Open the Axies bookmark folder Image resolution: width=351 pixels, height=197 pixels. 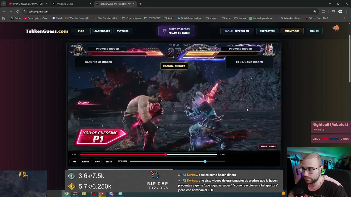pyautogui.click(x=227, y=18)
